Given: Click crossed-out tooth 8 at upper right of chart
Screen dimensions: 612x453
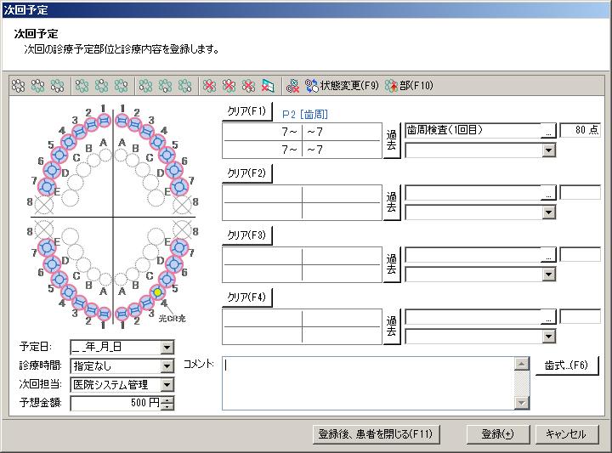Looking at the screenshot, I should click(182, 205).
